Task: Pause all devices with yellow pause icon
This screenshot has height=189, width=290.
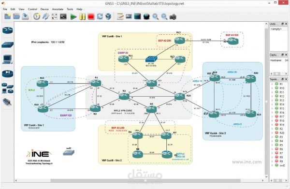Action: [x=82, y=16]
